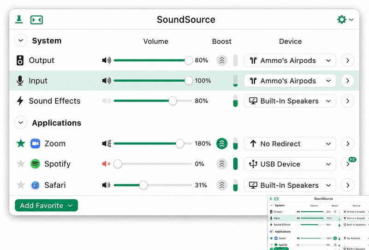The image size is (369, 250).
Task: Click the Sound Effects level meter
Action: tap(235, 101)
